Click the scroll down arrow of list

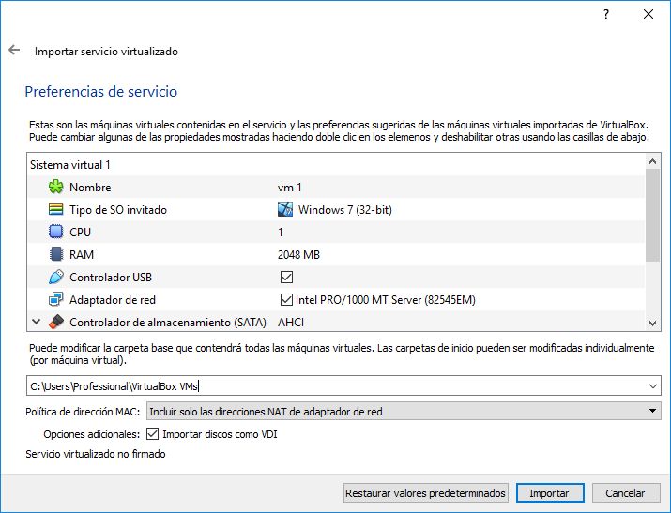[652, 324]
